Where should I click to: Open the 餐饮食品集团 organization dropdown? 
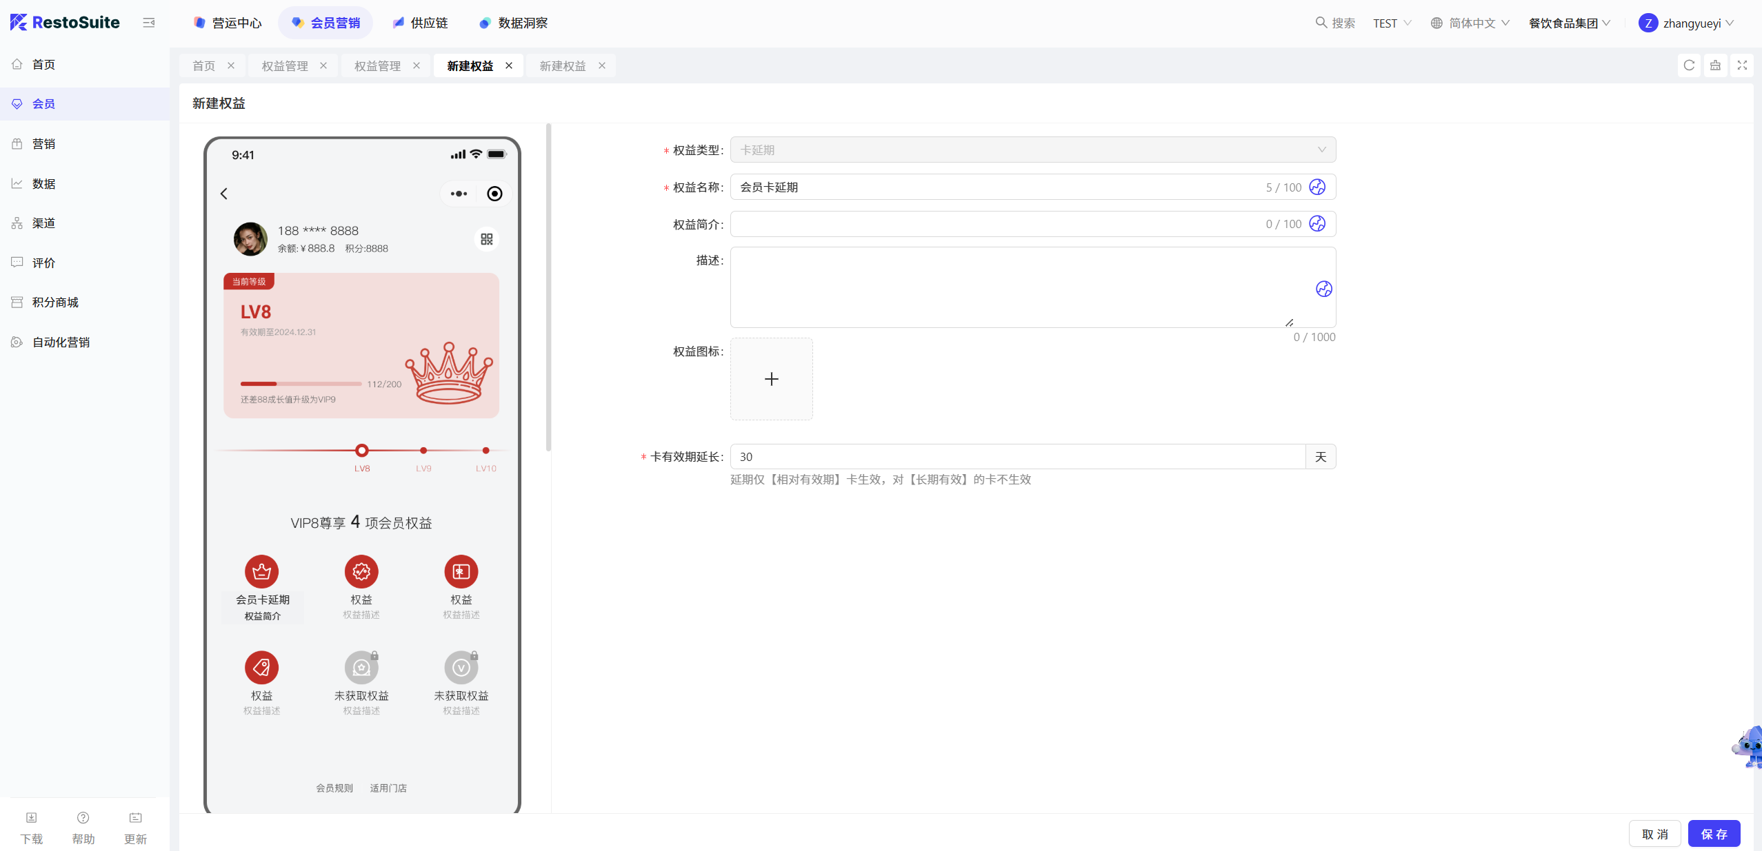[x=1569, y=23]
